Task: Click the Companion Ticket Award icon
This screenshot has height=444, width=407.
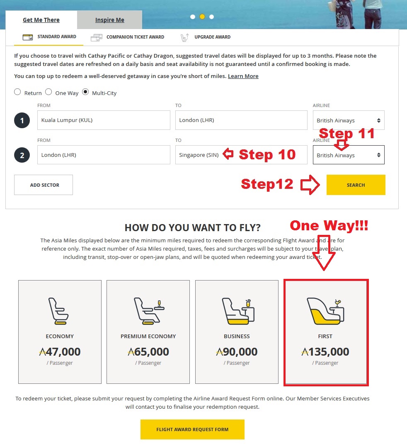Action: pos(97,37)
